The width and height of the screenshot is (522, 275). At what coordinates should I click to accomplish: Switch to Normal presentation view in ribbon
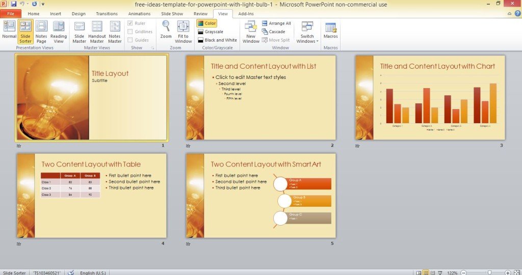9,30
